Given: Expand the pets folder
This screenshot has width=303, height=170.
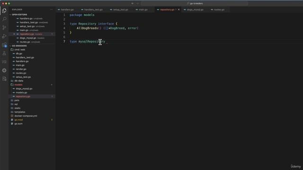Looking at the screenshot, I should (x=17, y=101).
